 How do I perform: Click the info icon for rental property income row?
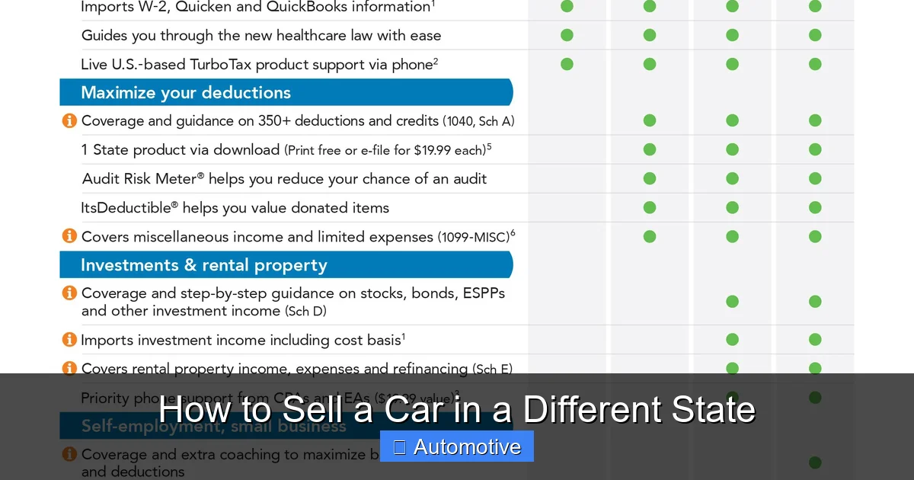(69, 368)
